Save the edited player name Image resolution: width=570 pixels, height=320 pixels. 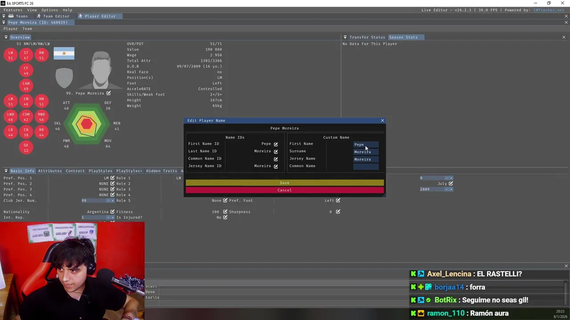pos(285,183)
